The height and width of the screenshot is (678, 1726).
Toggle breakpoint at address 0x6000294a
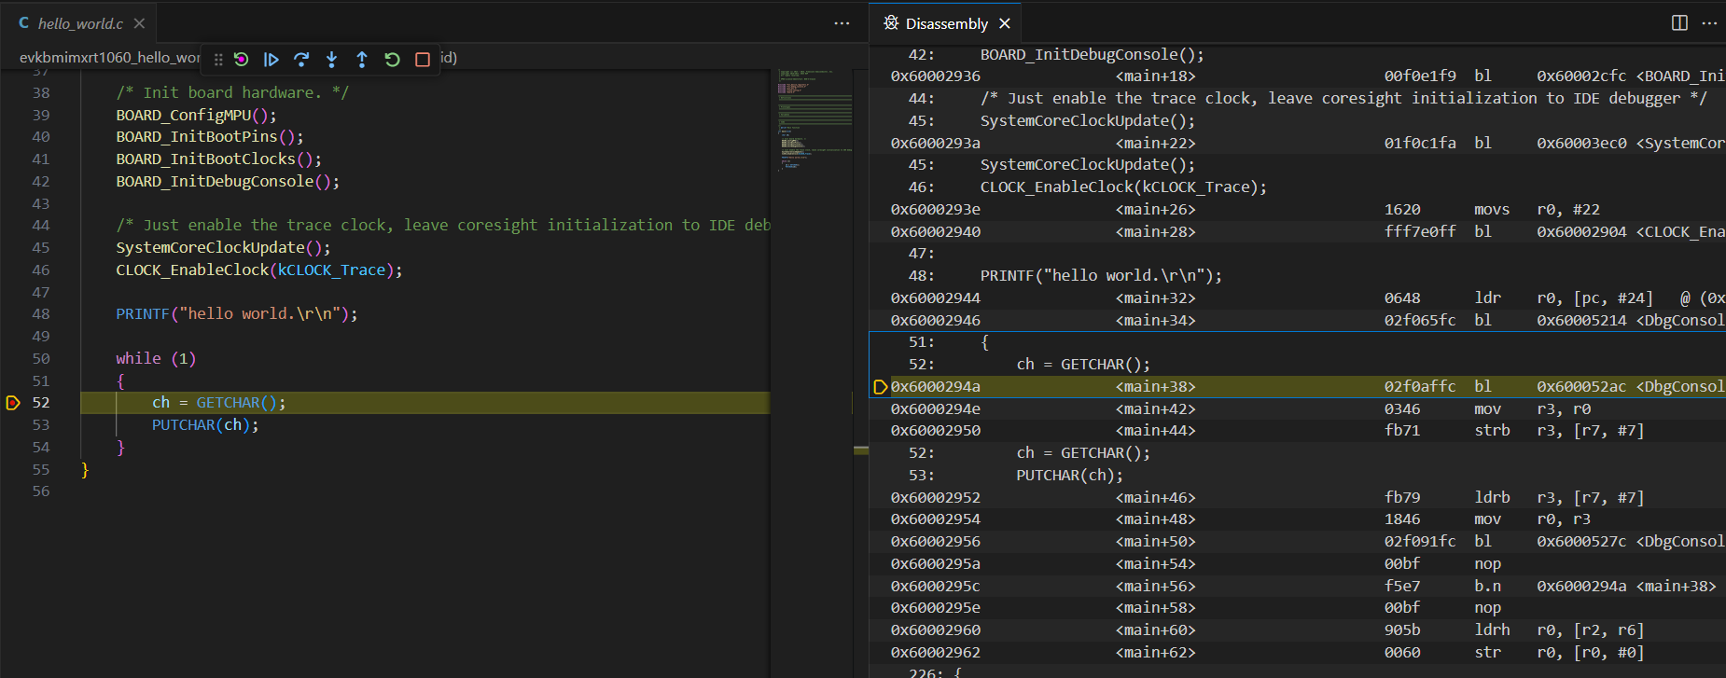879,387
